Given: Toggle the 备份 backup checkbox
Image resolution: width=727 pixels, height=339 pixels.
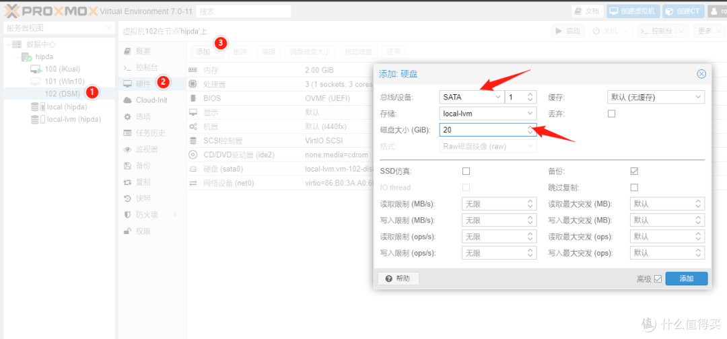Looking at the screenshot, I should coord(634,172).
